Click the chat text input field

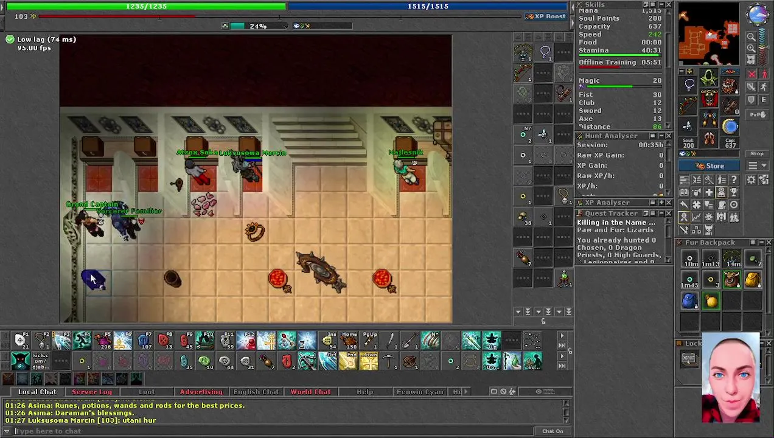click(x=274, y=431)
